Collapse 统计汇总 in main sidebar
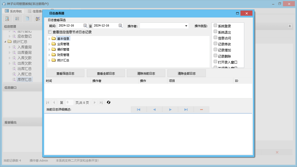297x167 pixels. click(5, 42)
